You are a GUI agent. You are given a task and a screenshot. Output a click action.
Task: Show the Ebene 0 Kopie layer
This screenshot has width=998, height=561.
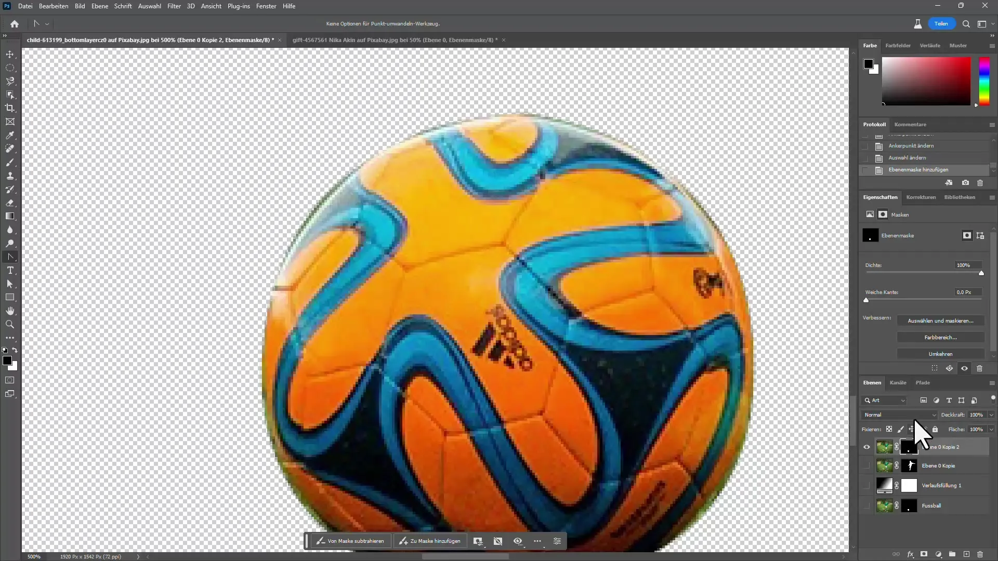pyautogui.click(x=866, y=466)
